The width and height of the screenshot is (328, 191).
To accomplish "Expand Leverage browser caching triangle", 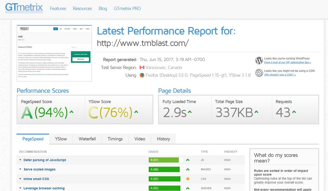I will coord(20,188).
